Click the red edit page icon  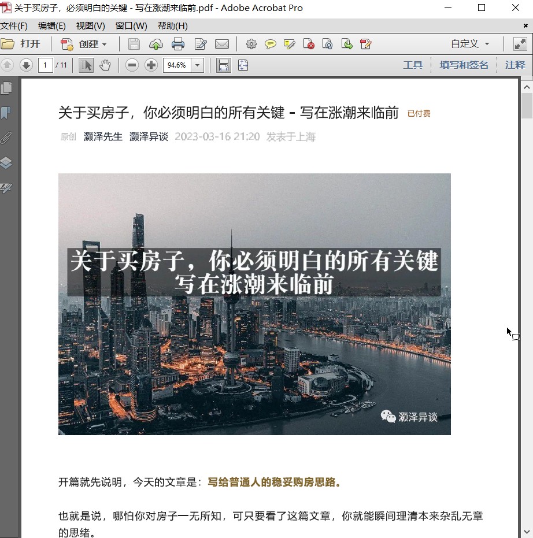(365, 44)
